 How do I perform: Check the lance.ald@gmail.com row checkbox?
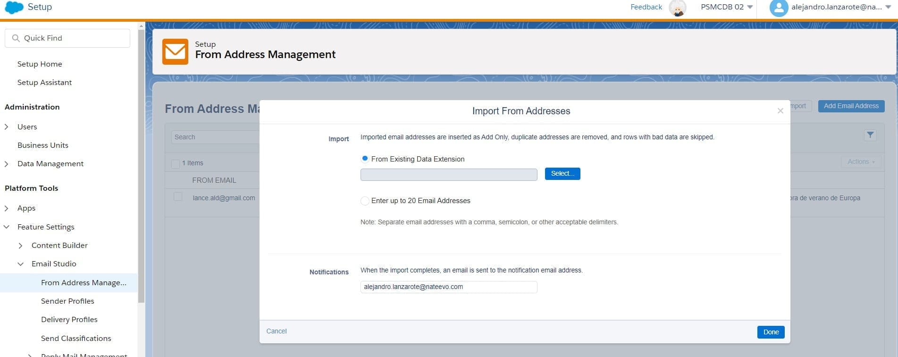pos(178,197)
